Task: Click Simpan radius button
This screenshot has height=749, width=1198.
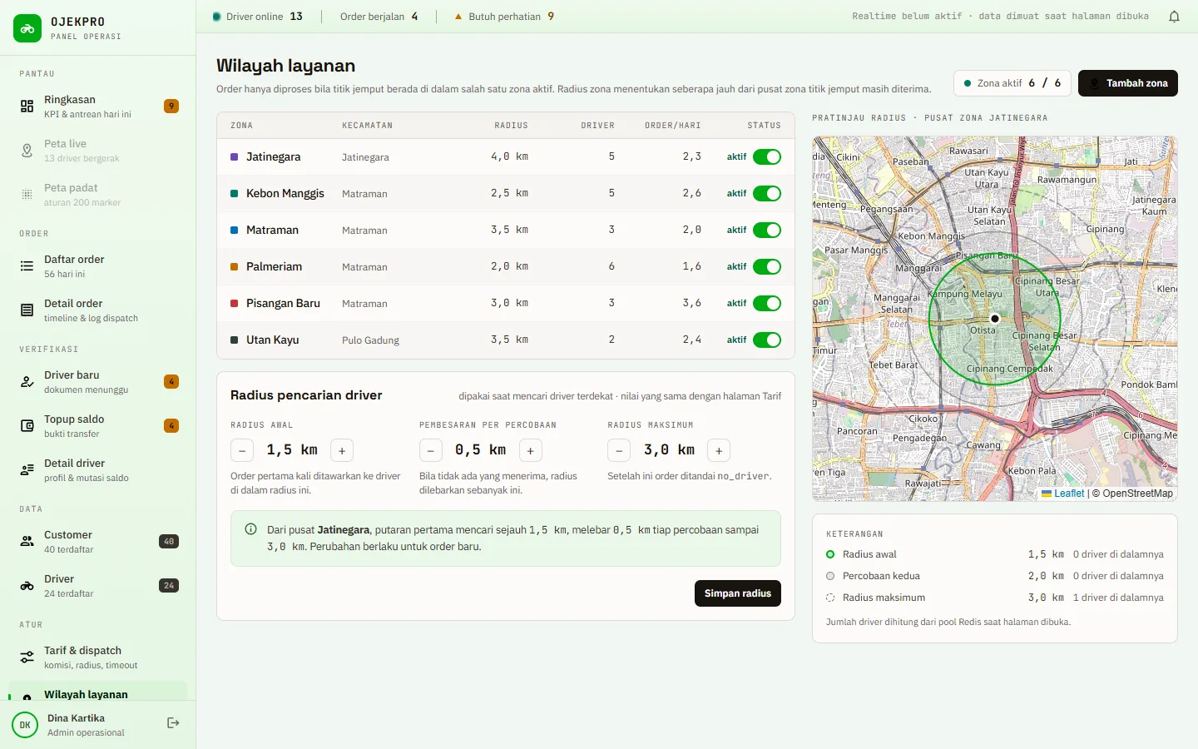Action: pos(738,593)
